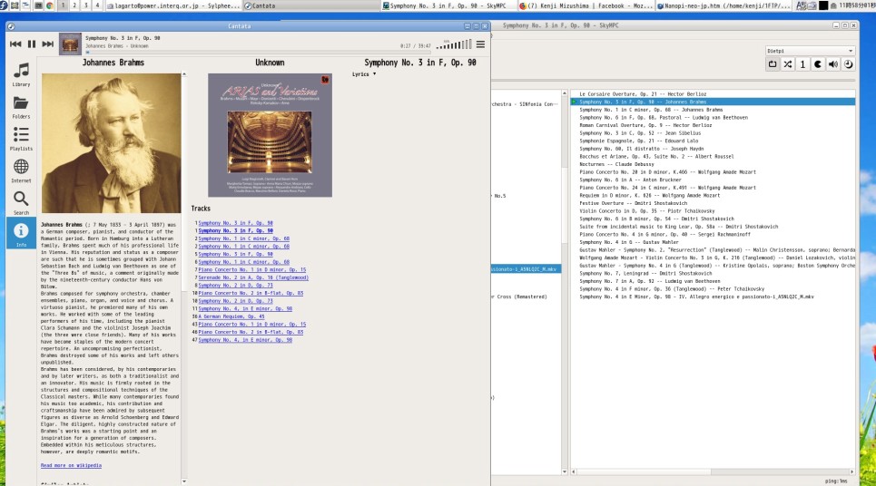This screenshot has height=486, width=876.
Task: Switch to Playlists in the sidebar
Action: 20,139
